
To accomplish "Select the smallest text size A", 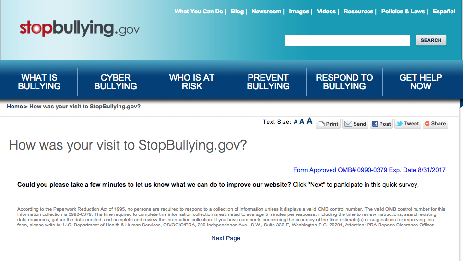I will tap(296, 122).
